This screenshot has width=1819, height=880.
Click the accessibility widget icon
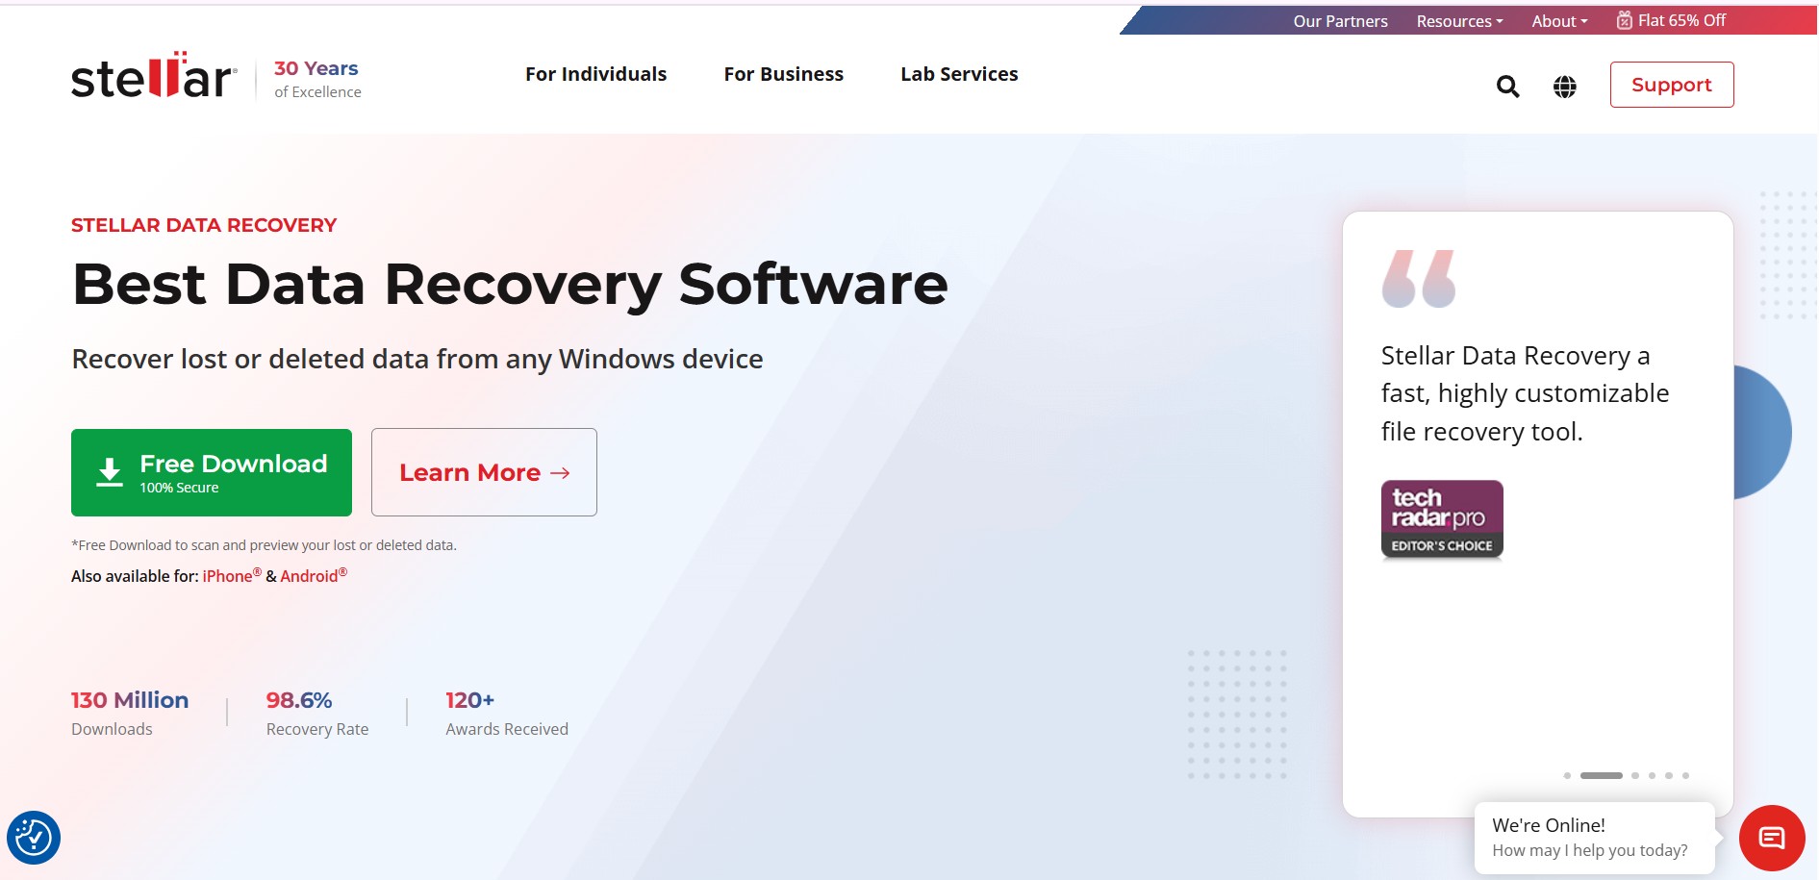click(x=34, y=838)
